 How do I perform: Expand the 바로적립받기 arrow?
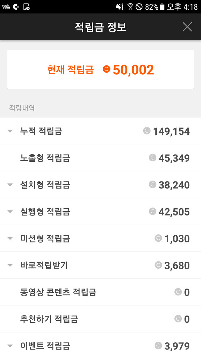pos(10,265)
